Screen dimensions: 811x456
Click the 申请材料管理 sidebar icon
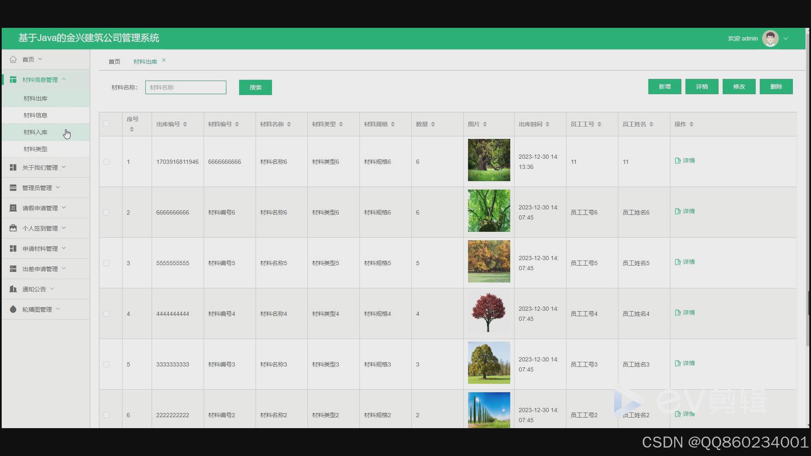[13, 249]
